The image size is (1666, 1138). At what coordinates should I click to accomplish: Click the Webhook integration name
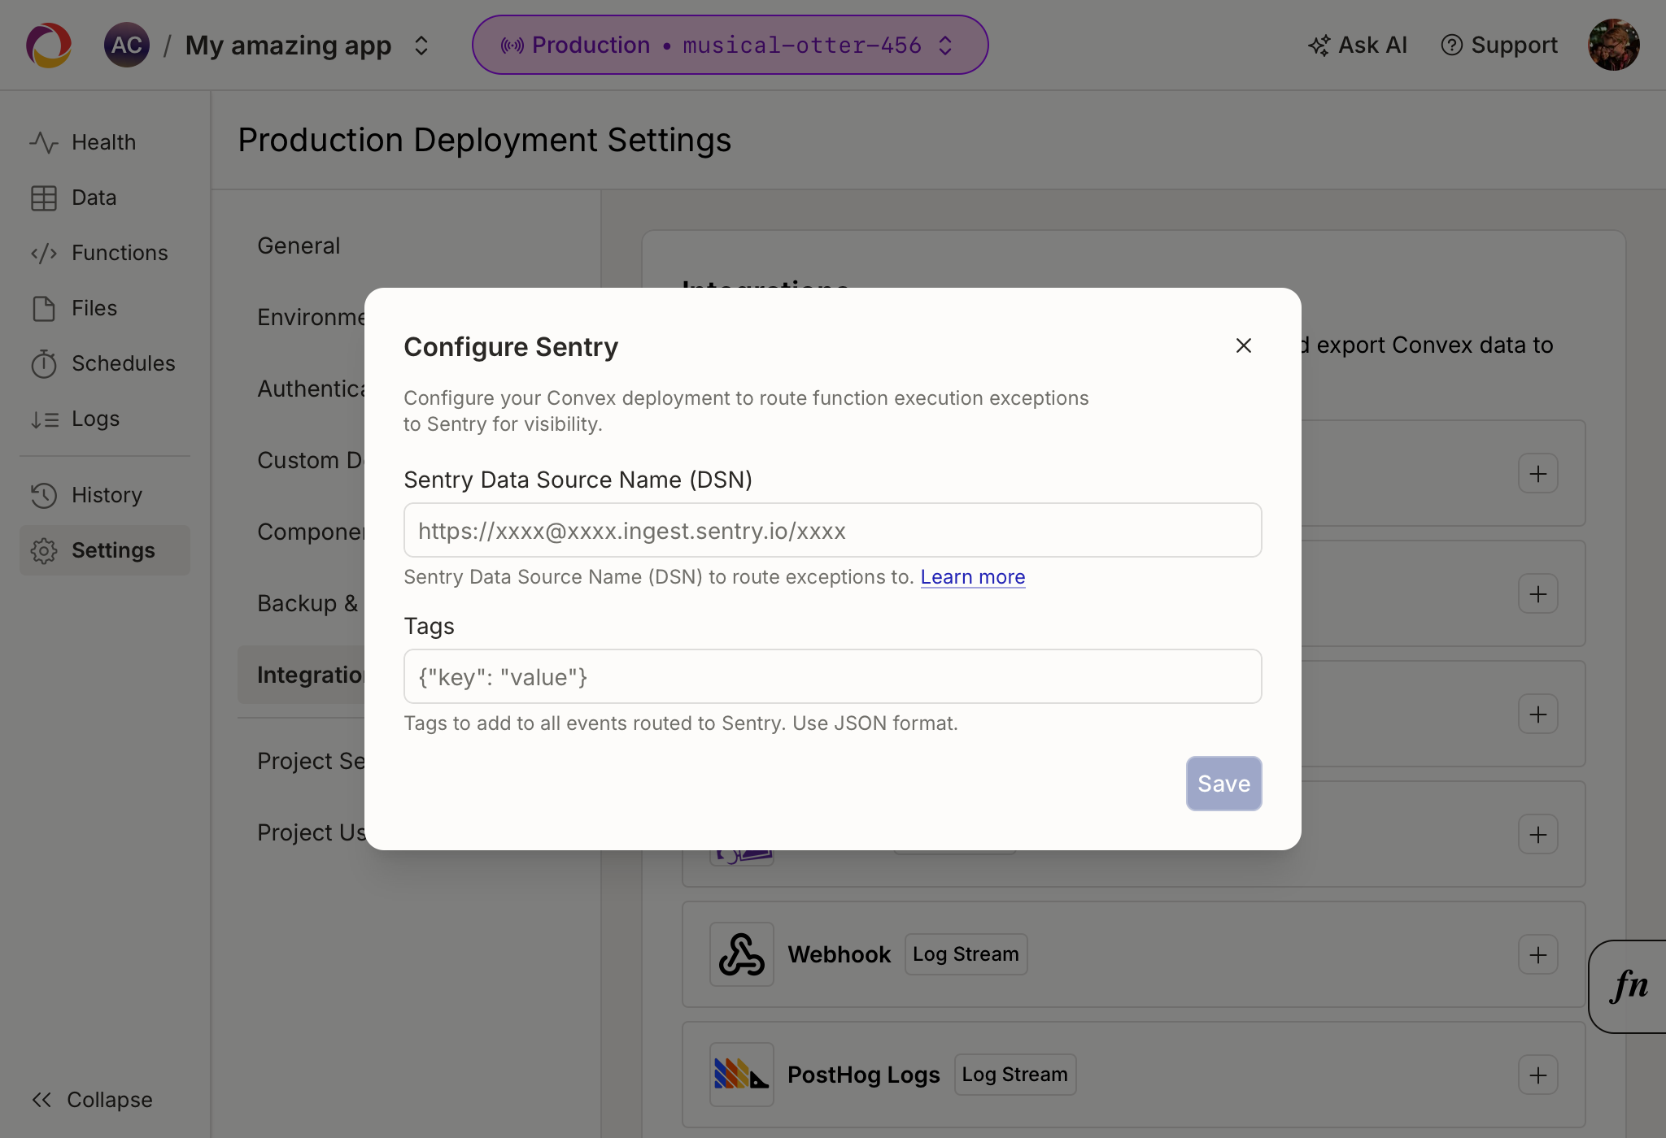[x=839, y=954]
